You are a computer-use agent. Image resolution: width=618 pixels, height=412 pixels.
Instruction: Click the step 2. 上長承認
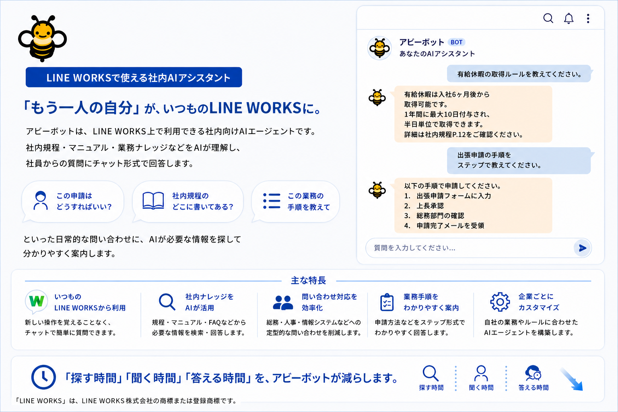[x=424, y=206]
